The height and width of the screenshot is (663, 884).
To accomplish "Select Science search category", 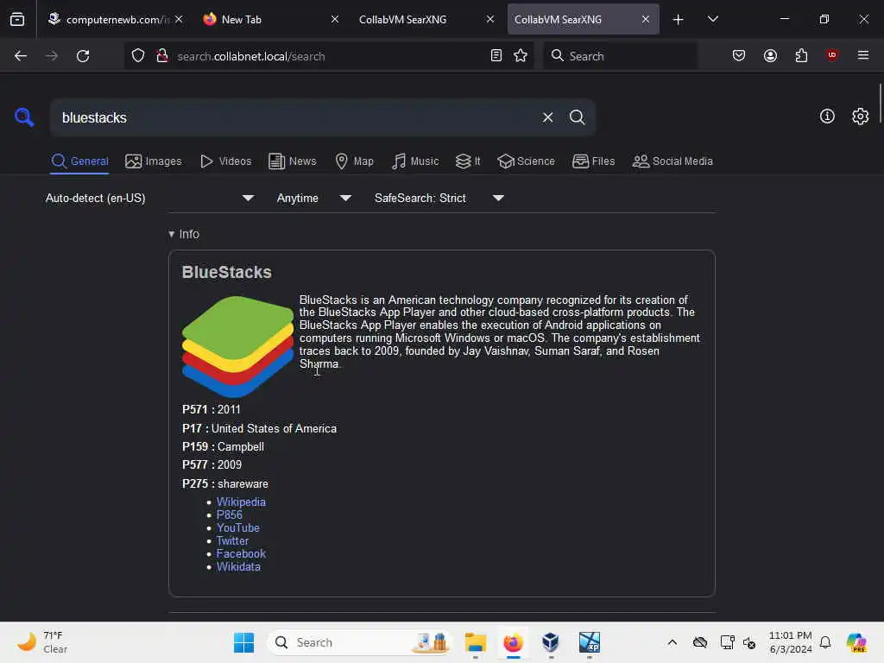I will coord(527,161).
